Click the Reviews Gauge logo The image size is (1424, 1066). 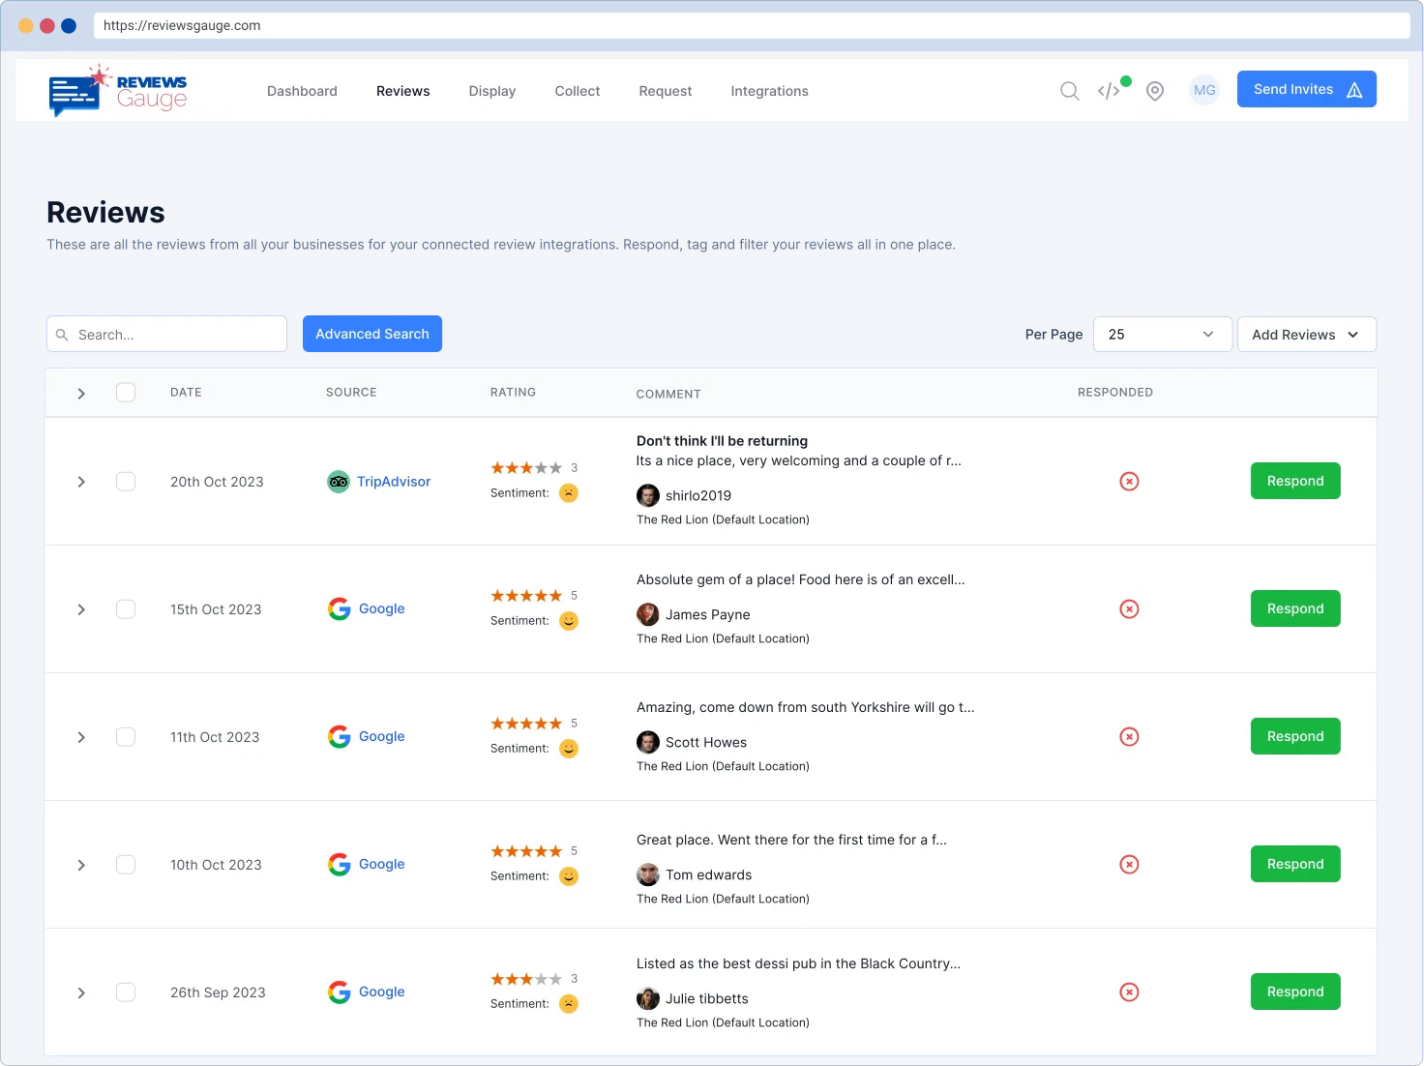pos(117,91)
